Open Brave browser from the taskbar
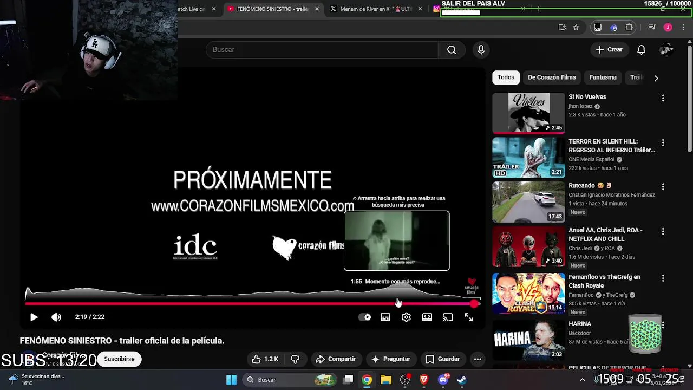Screen dimensions: 693x390 pos(424,380)
